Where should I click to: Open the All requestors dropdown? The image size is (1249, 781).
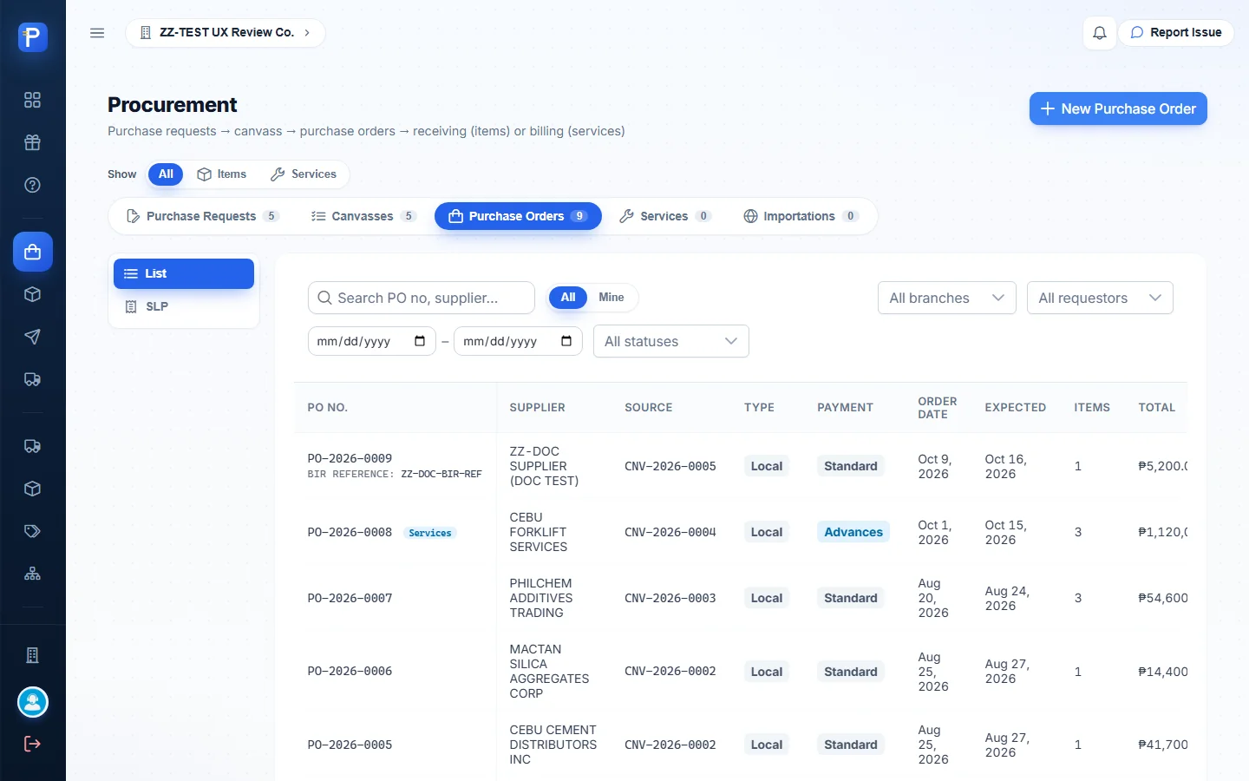point(1100,298)
